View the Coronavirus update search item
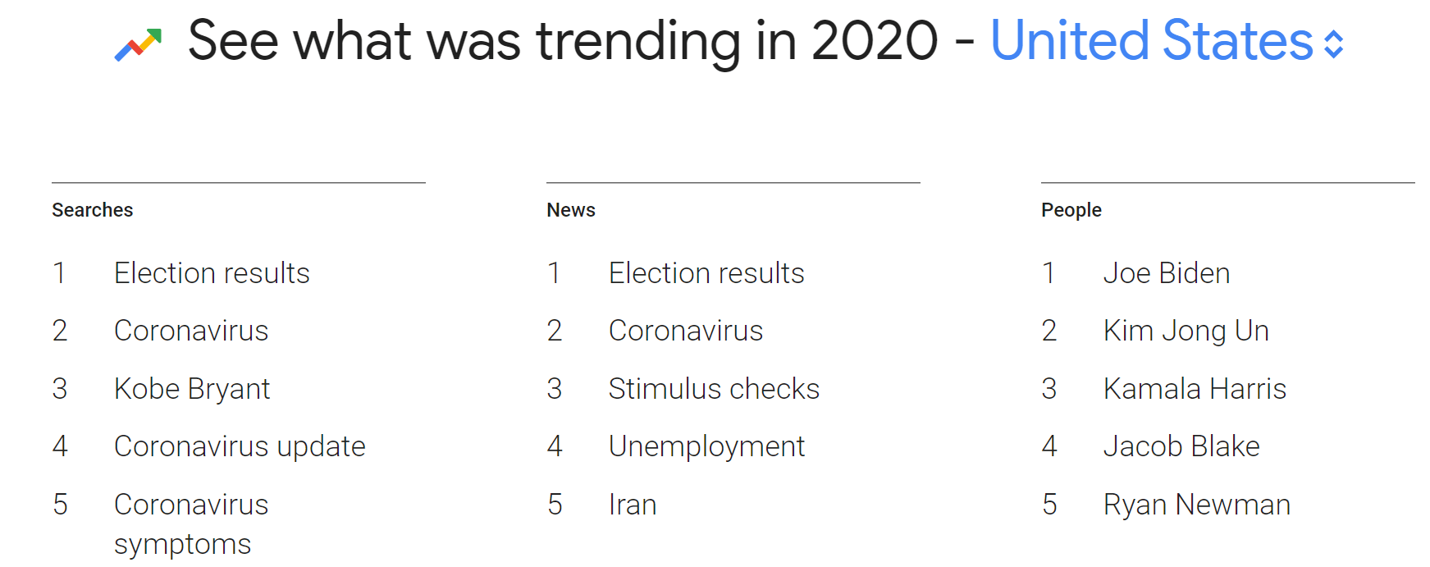This screenshot has height=567, width=1430. click(x=240, y=446)
